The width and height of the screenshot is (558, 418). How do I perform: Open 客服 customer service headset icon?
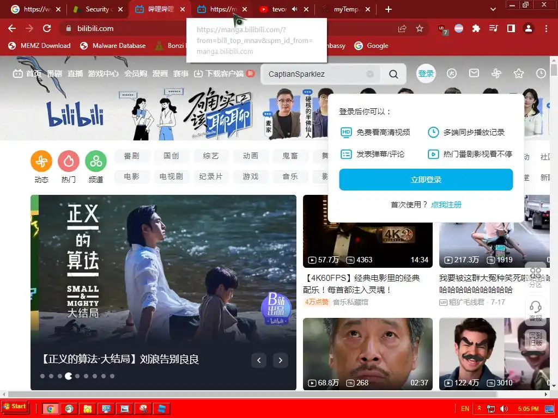point(536,310)
